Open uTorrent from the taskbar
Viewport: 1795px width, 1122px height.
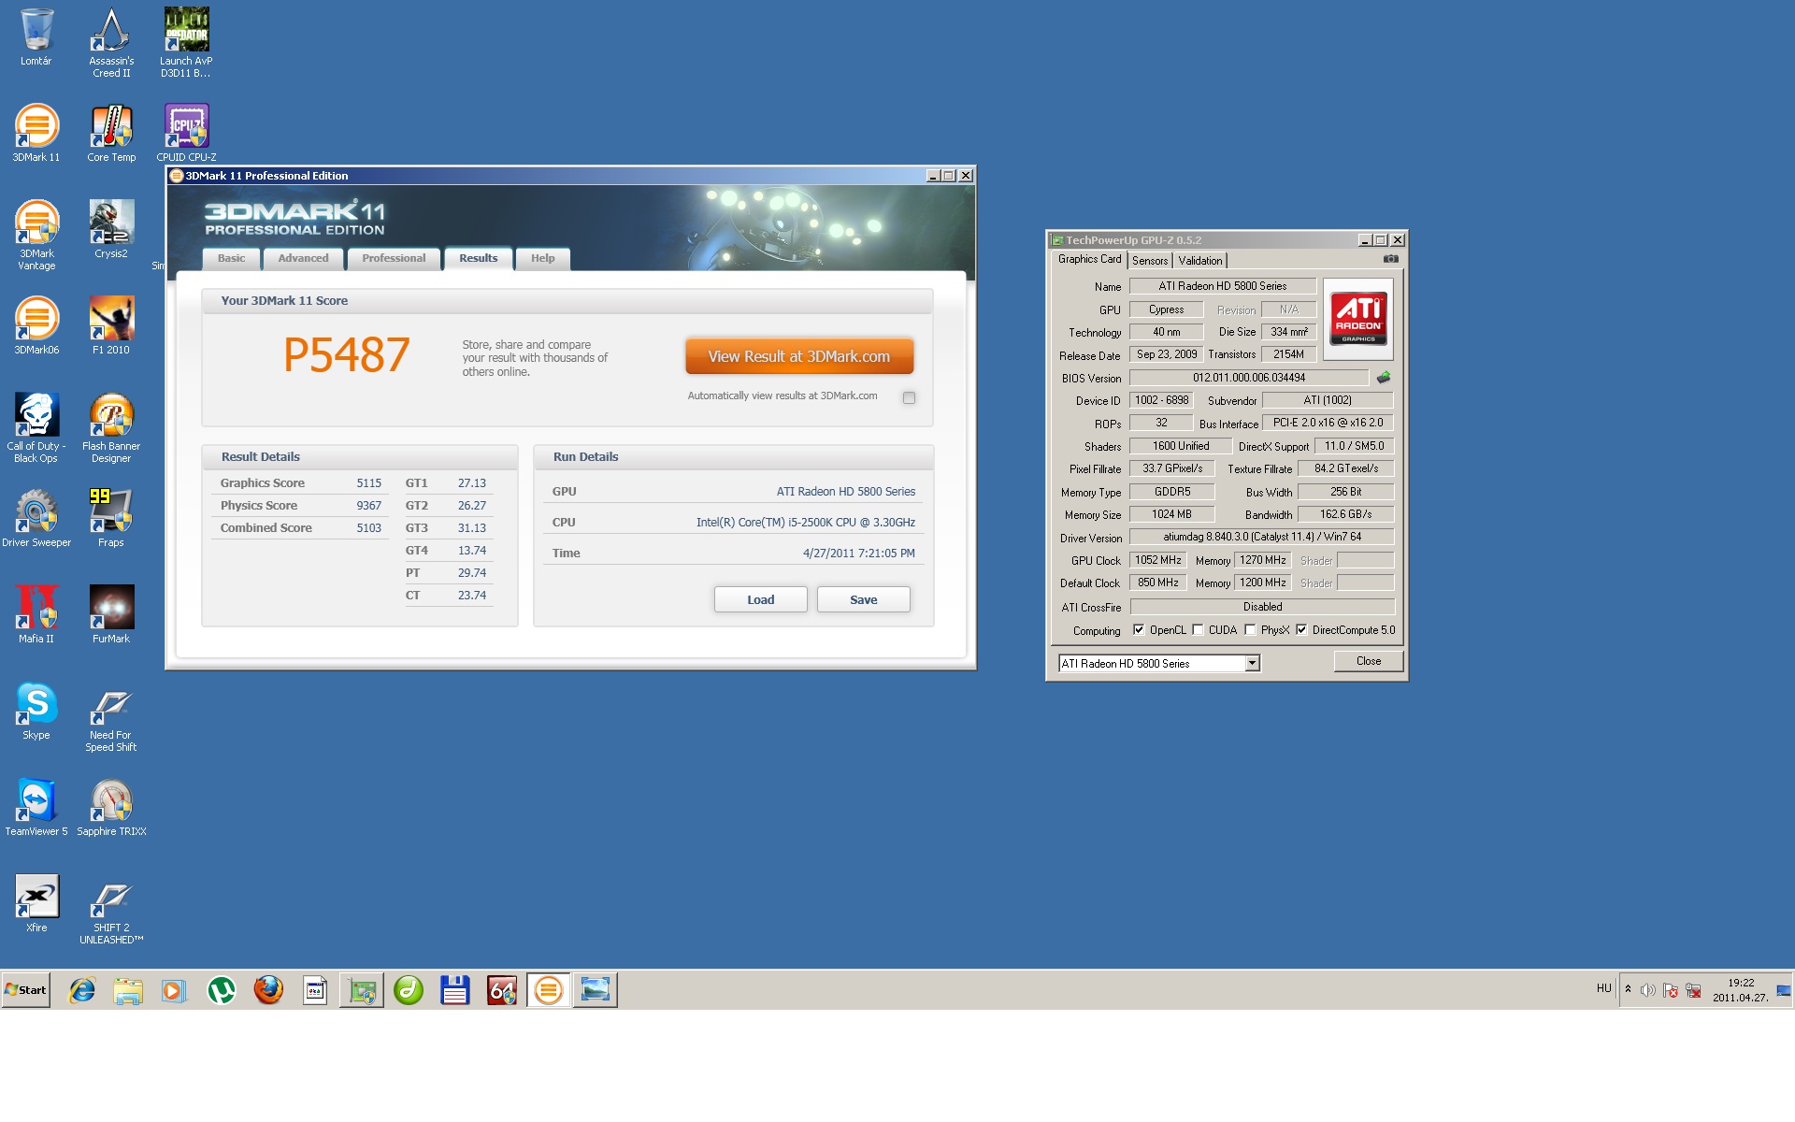[222, 990]
